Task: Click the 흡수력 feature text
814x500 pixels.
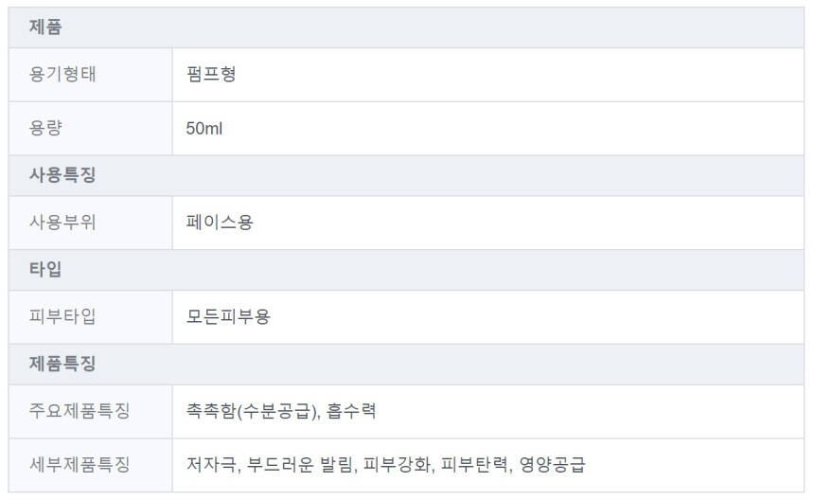Action: [352, 411]
